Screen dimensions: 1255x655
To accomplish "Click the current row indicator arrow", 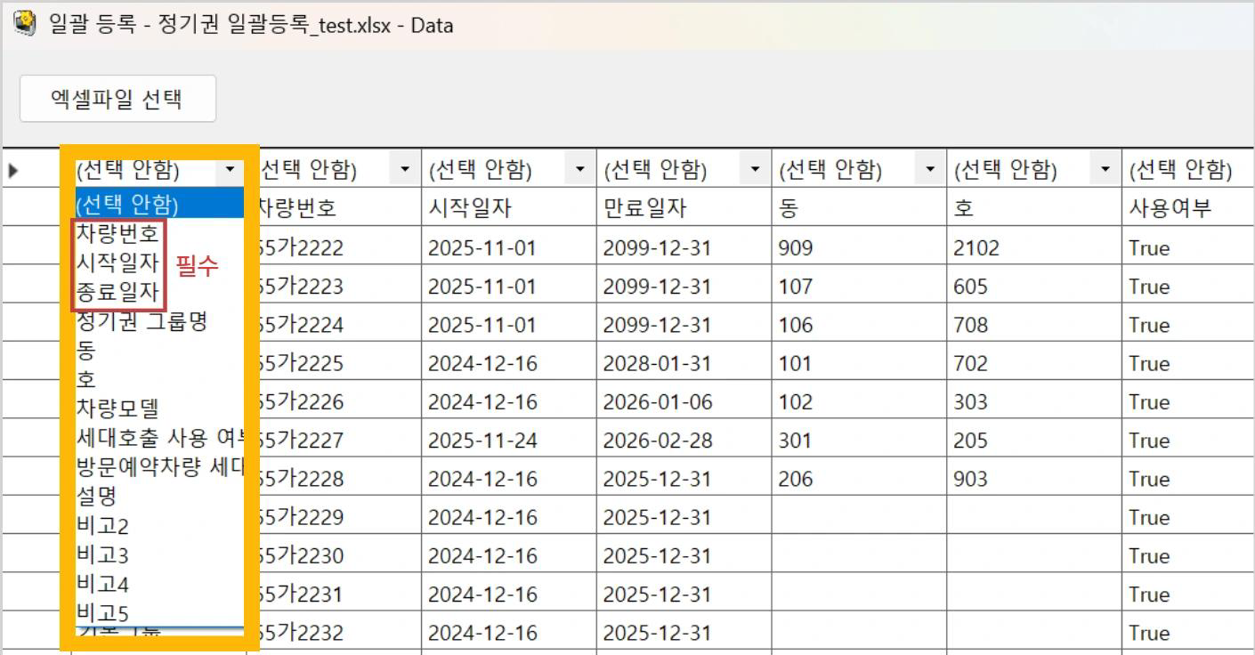I will click(x=13, y=170).
